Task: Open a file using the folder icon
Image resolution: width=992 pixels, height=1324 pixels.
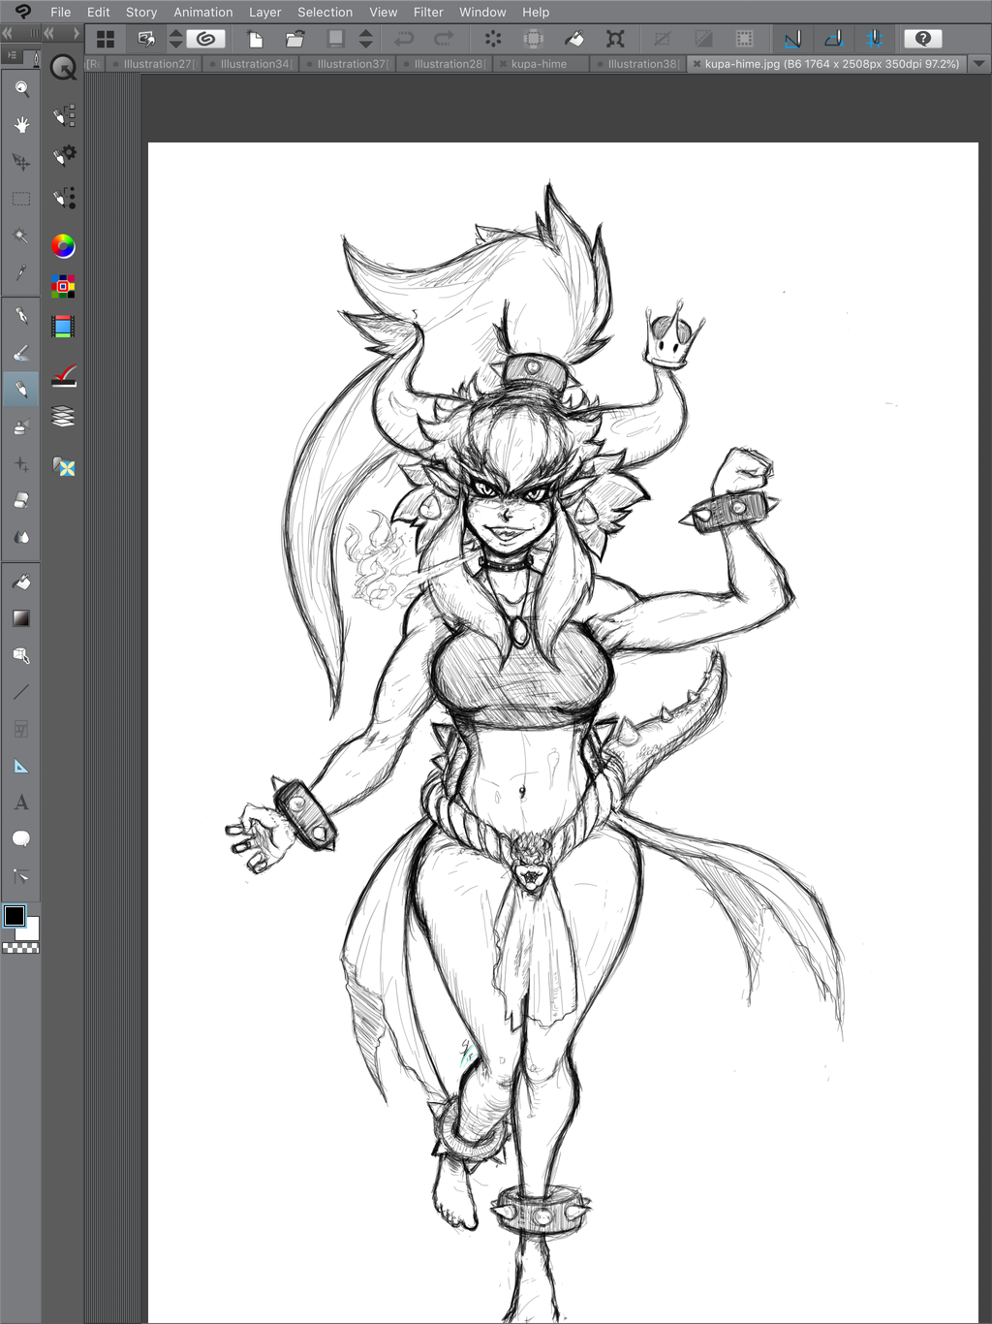Action: [295, 39]
